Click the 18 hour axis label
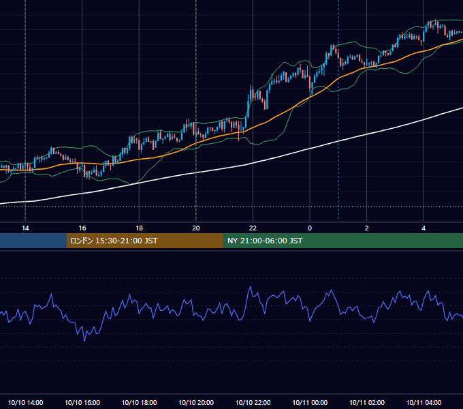Screen dimensions: 463x409 click(x=139, y=228)
